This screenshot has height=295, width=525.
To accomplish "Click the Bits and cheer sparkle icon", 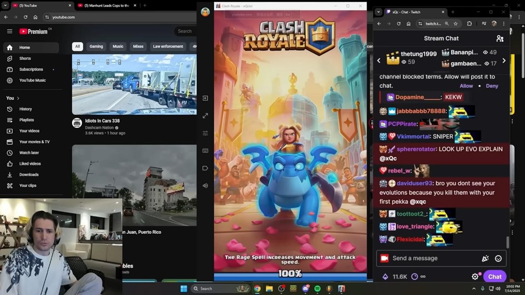I will coord(485,259).
